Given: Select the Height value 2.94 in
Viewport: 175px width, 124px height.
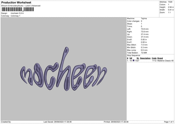Looking at the screenshot, I should coord(171,7).
